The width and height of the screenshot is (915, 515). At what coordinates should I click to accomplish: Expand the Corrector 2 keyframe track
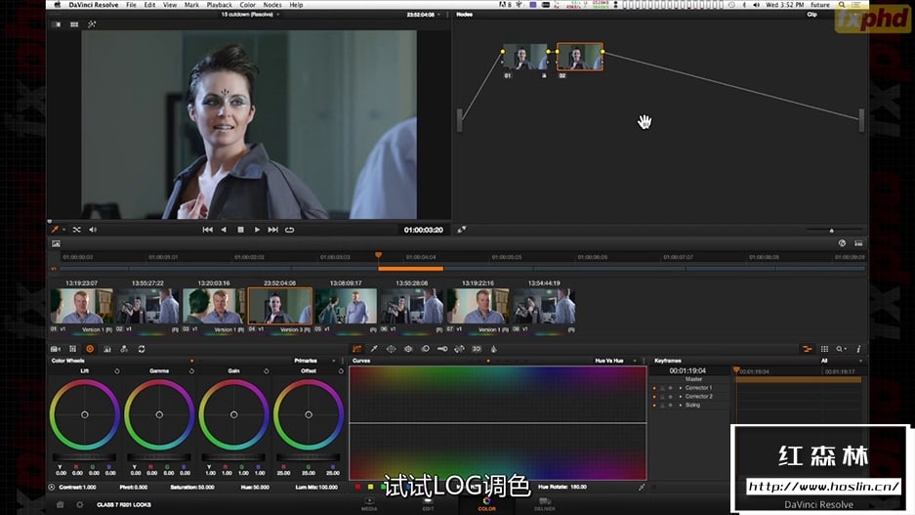pos(681,397)
